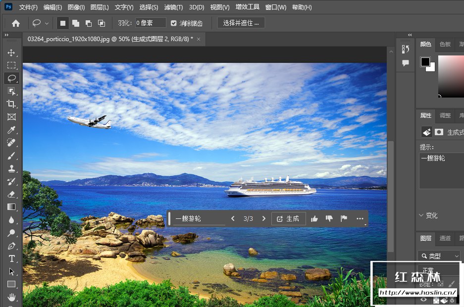
Task: Select the History Brush tool
Action: 11,182
